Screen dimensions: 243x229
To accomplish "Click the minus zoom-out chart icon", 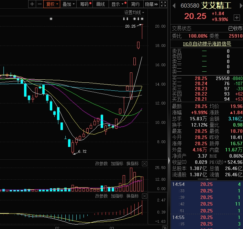I will pos(40,4).
